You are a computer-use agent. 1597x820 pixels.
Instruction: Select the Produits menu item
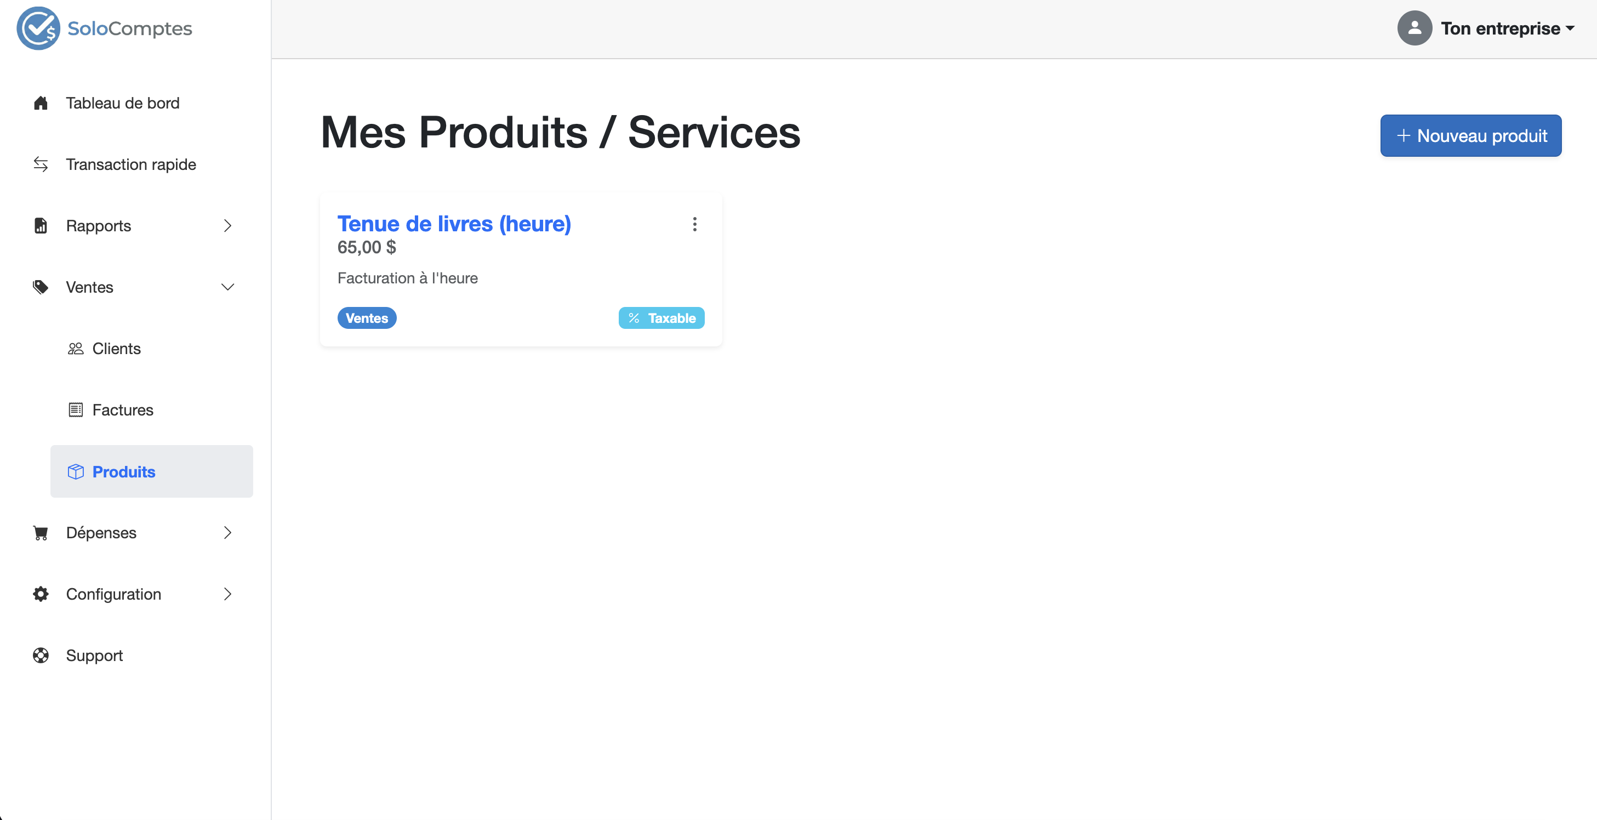pos(123,472)
